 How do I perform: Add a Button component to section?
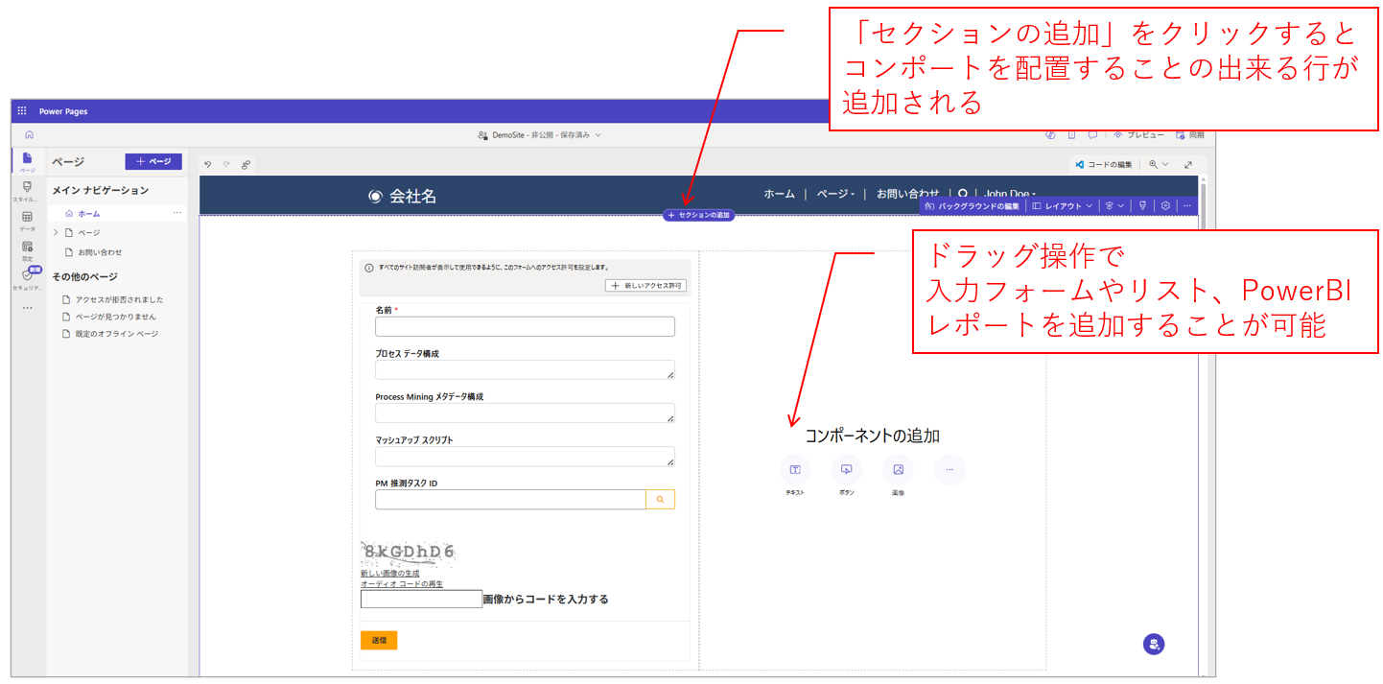pos(847,470)
